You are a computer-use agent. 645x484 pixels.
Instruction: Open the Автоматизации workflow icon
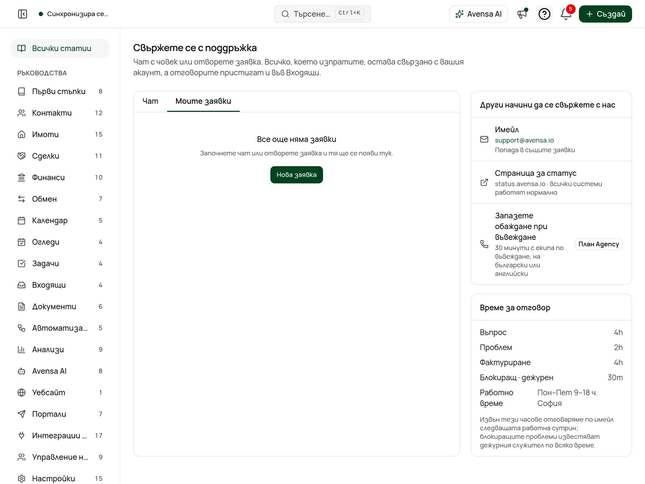22,328
